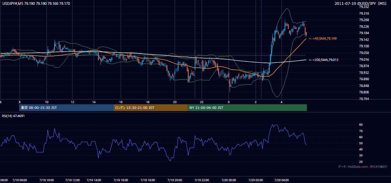Click the 79.352 price axis label

tap(364, 7)
